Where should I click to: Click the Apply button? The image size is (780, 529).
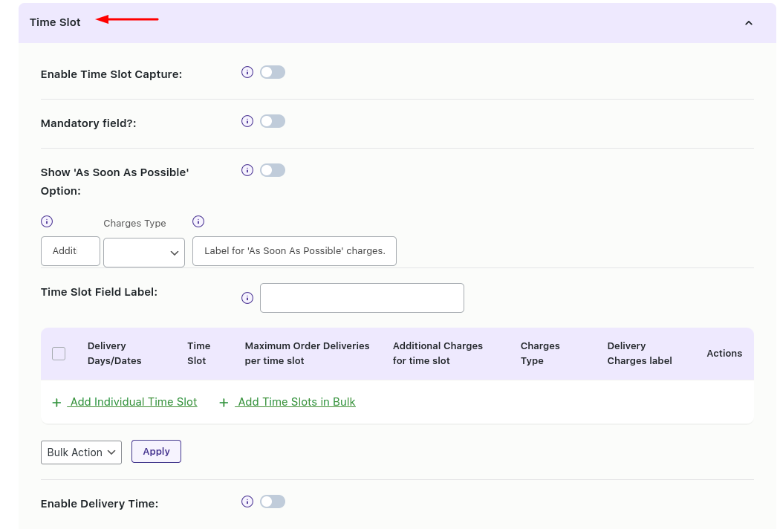(156, 451)
